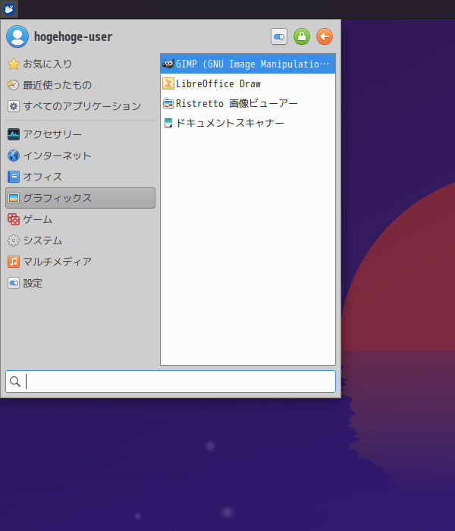Open ドキュメントスキャナー icon

click(168, 123)
